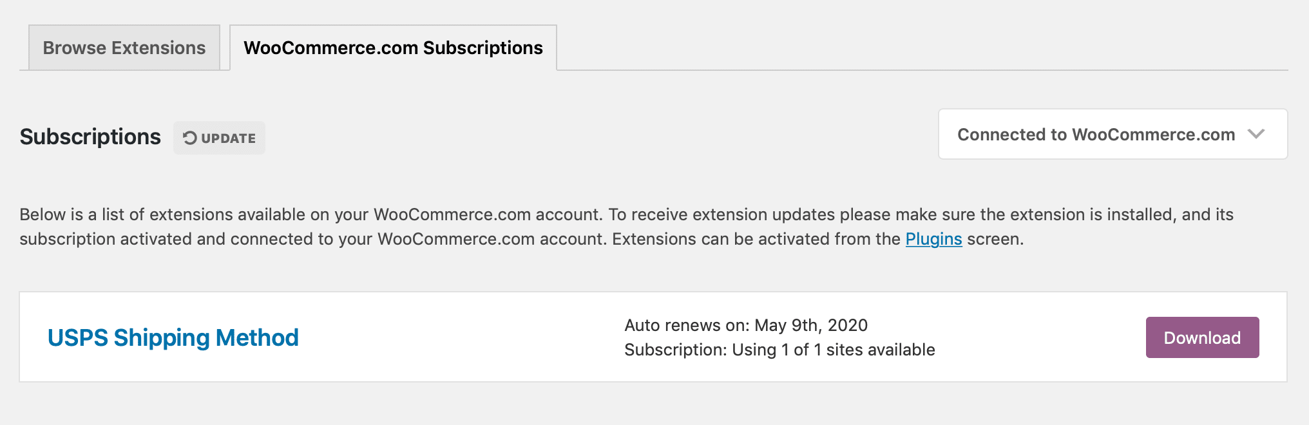Click the Subscriptions heading
This screenshot has height=425, width=1309.
click(90, 137)
